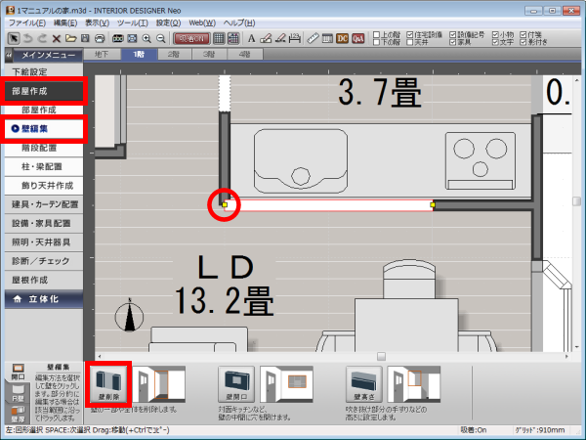
Task: Select the arrow pointer tool
Action: 13,38
